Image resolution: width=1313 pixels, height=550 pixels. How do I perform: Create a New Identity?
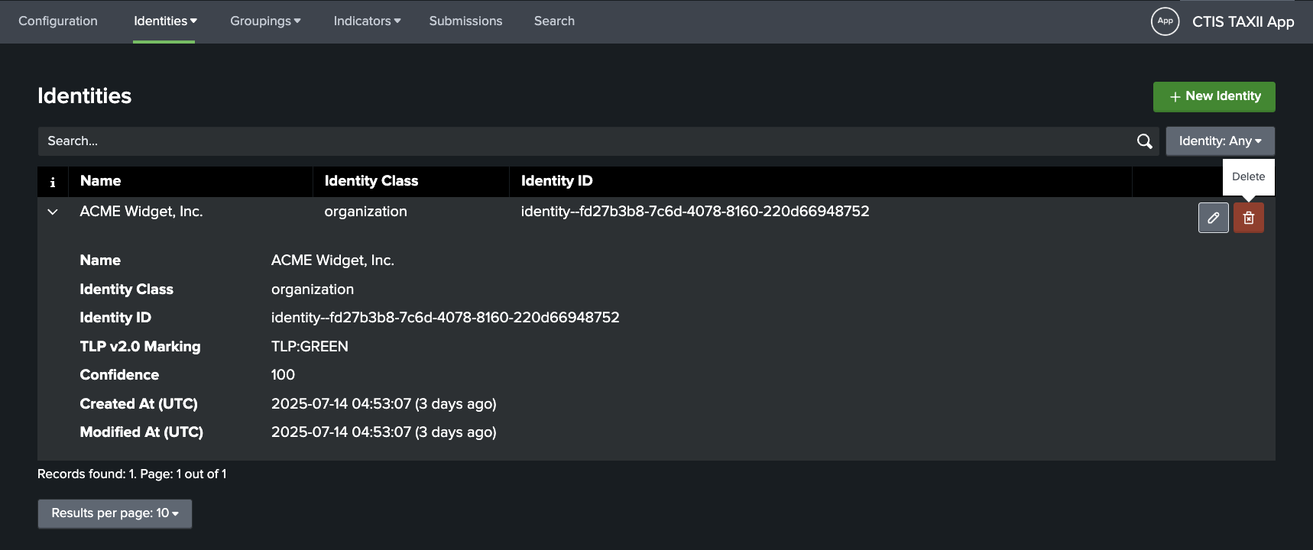pyautogui.click(x=1214, y=97)
